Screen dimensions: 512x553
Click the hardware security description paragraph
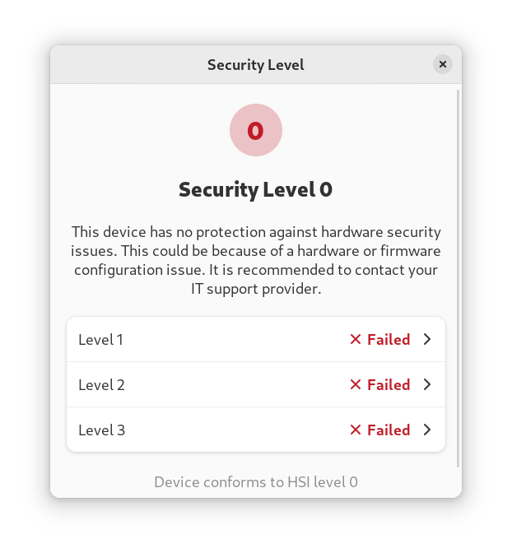(255, 260)
